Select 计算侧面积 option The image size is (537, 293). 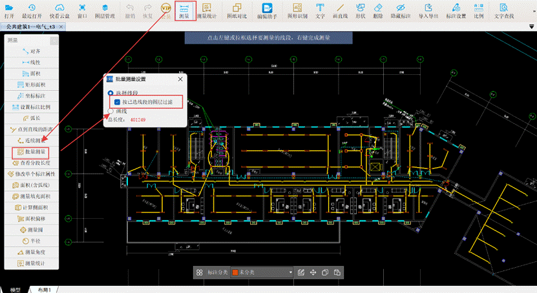(32, 208)
